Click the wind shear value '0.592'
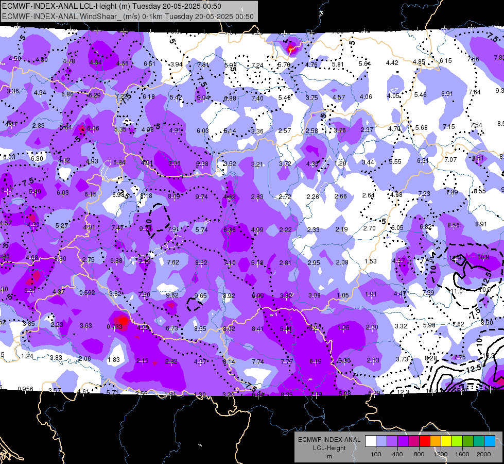504x464 pixels. [x=87, y=293]
